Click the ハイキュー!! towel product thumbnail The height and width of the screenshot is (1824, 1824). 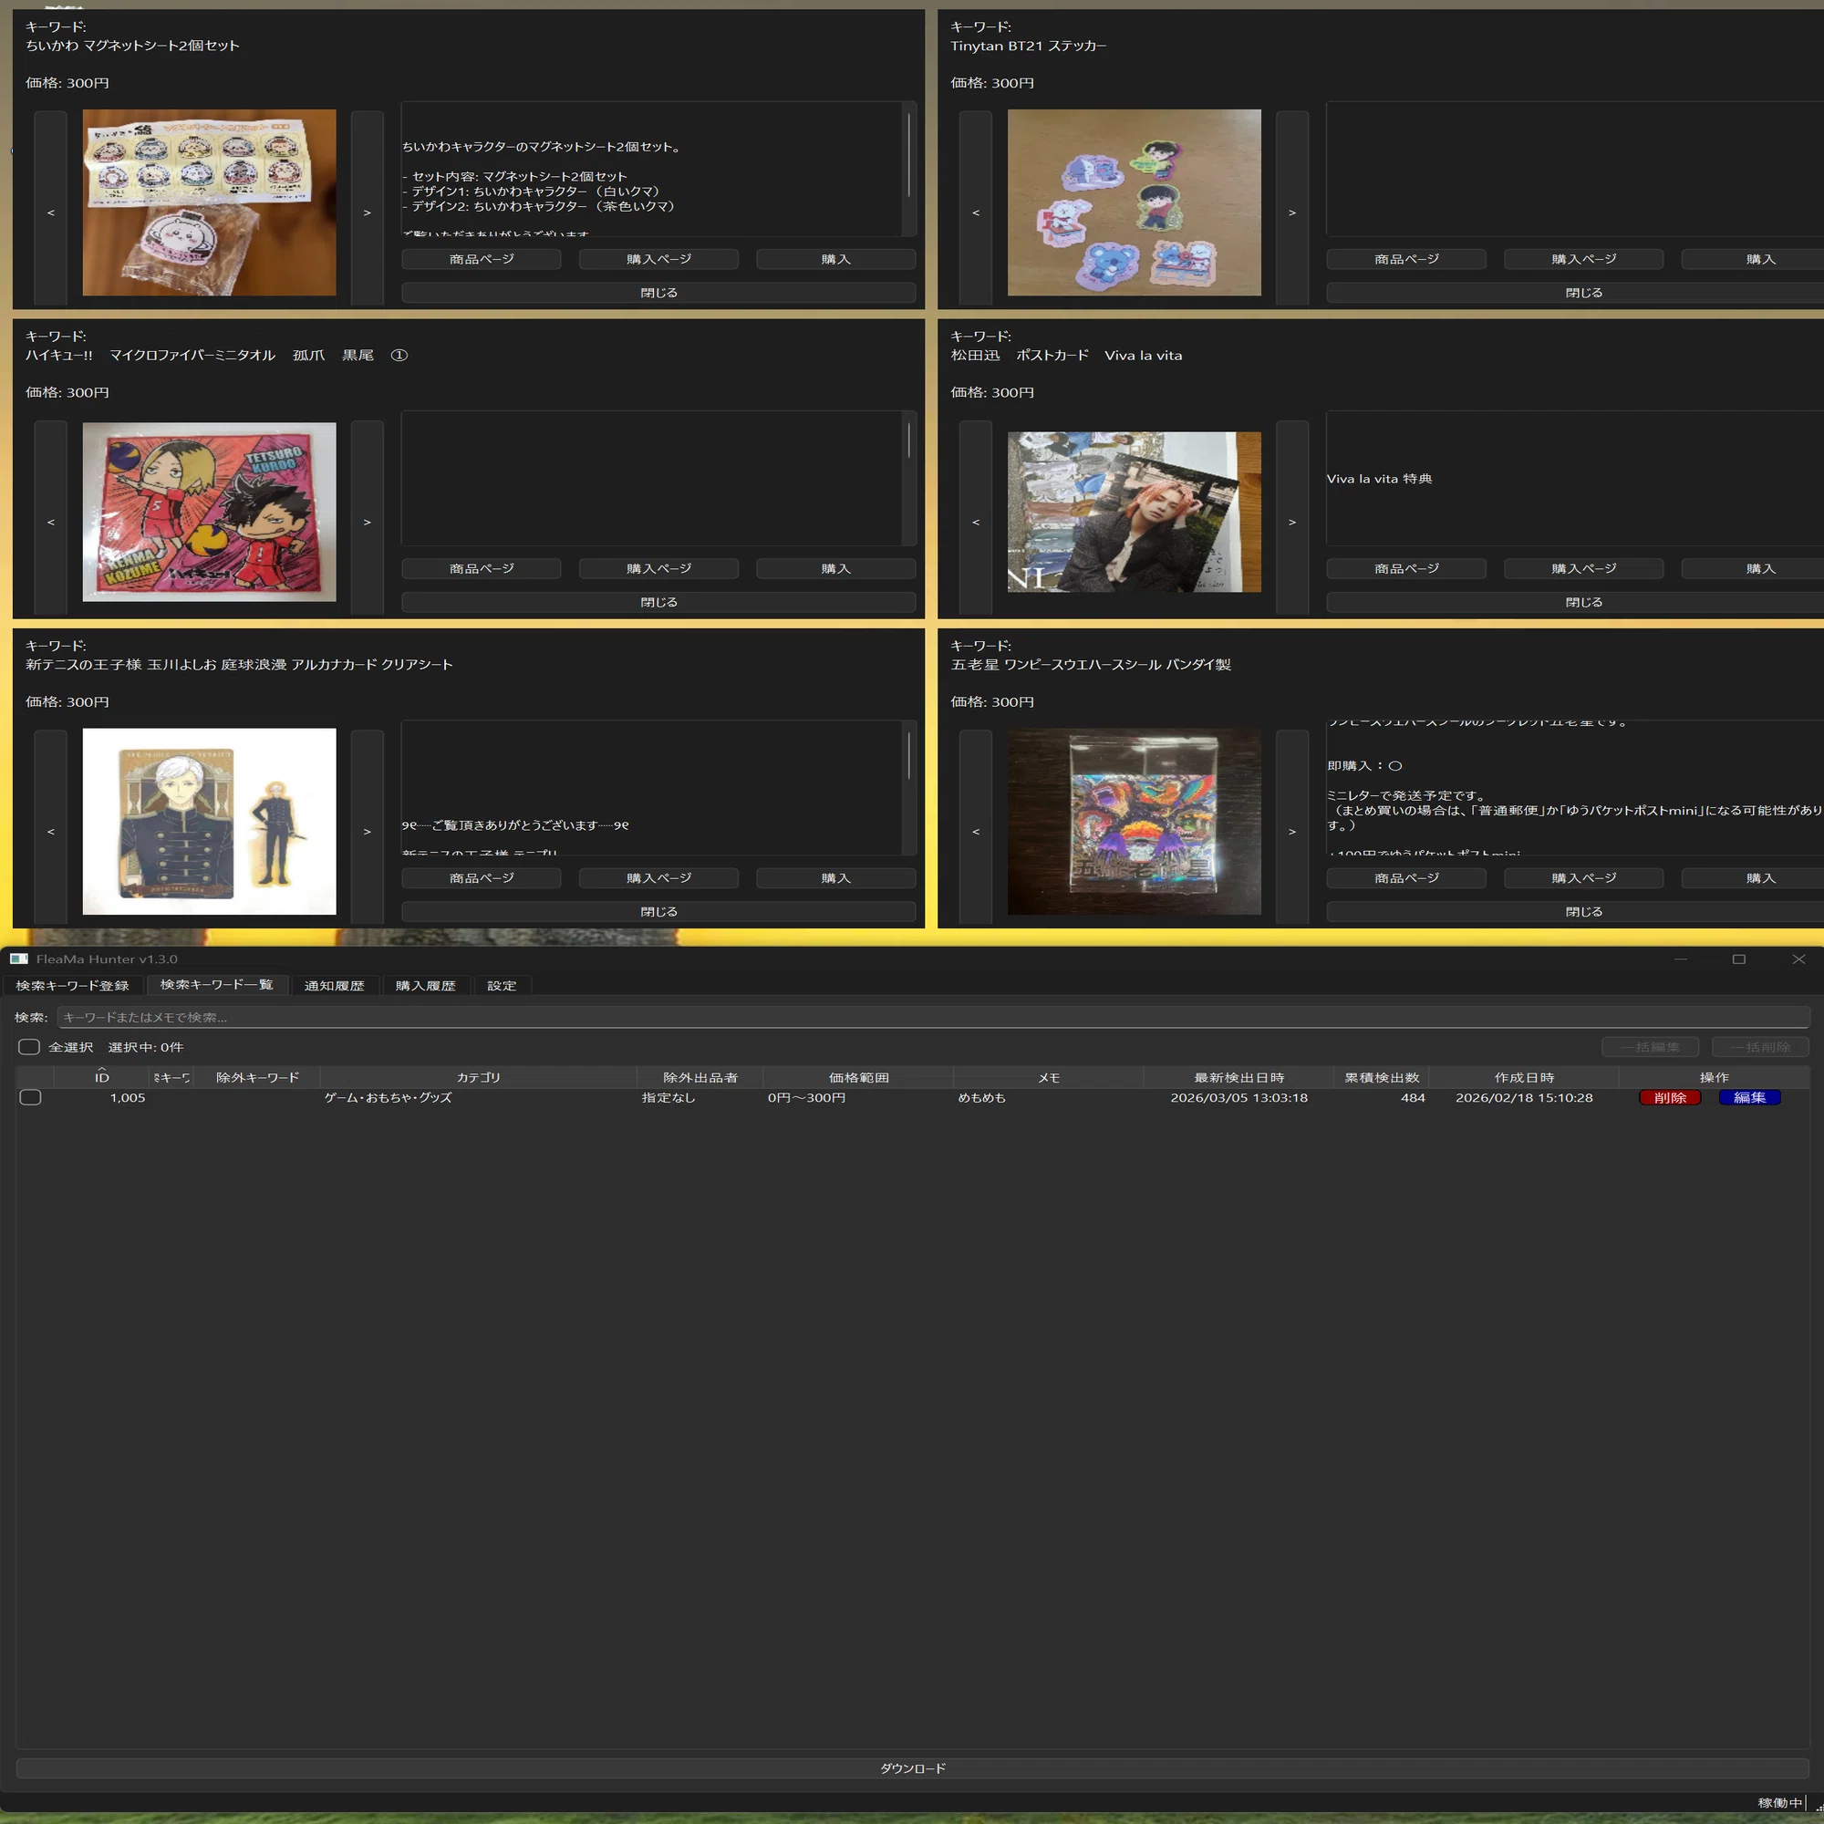point(210,512)
